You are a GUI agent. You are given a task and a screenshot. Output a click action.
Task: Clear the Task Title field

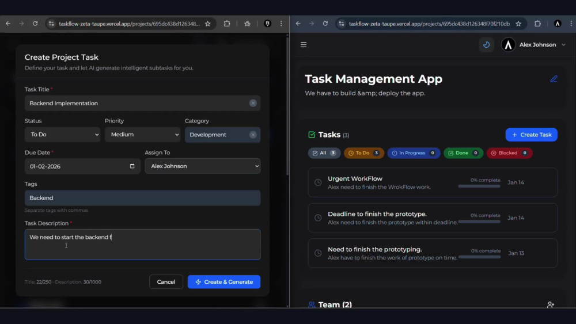click(253, 103)
